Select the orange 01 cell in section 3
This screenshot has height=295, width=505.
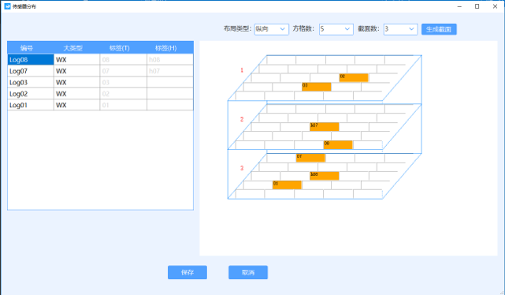pos(287,185)
